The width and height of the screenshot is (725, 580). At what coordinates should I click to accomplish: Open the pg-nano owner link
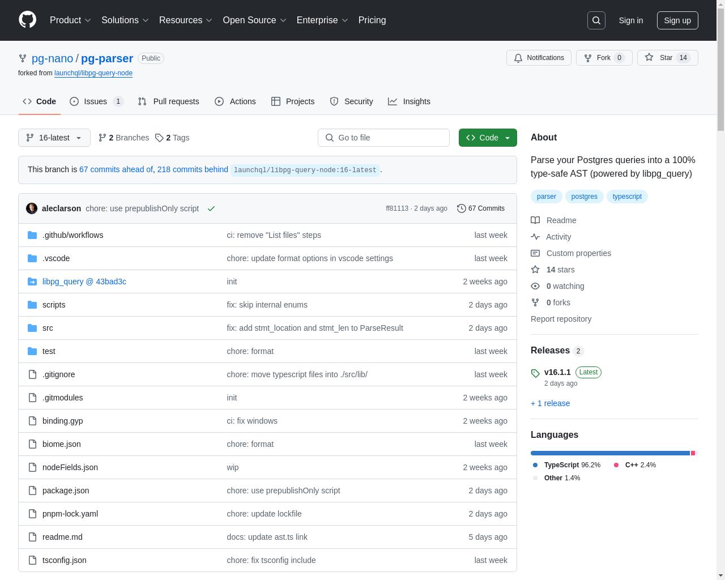tap(52, 58)
